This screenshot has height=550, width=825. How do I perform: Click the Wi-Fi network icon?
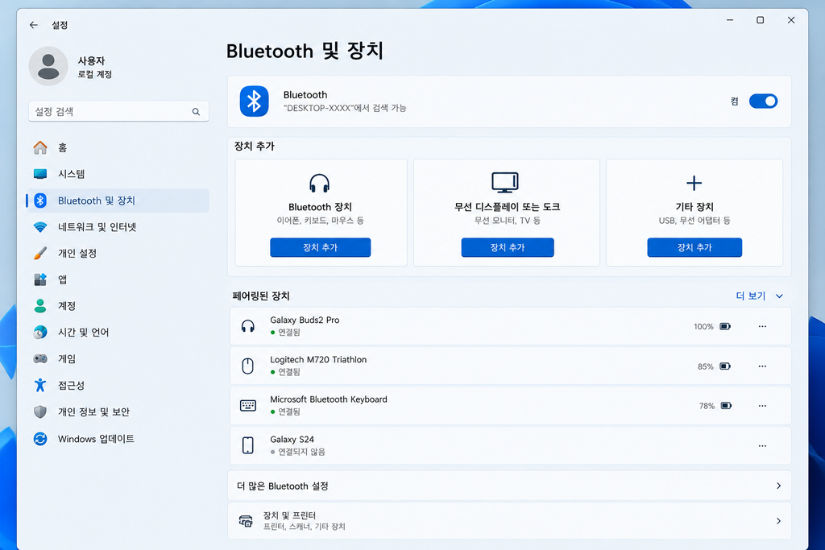pyautogui.click(x=40, y=227)
